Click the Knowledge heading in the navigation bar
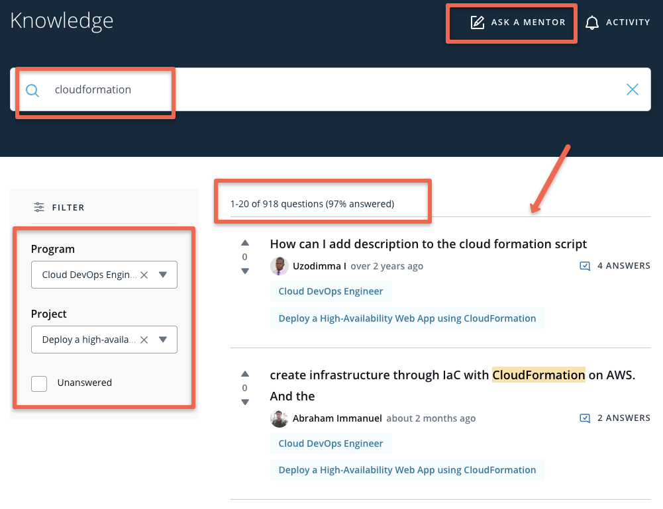The width and height of the screenshot is (663, 509). pyautogui.click(x=62, y=21)
